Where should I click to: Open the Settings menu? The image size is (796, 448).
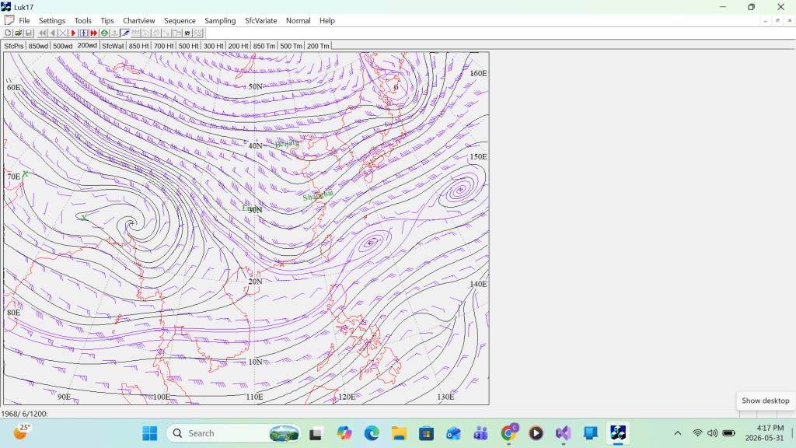tap(52, 21)
